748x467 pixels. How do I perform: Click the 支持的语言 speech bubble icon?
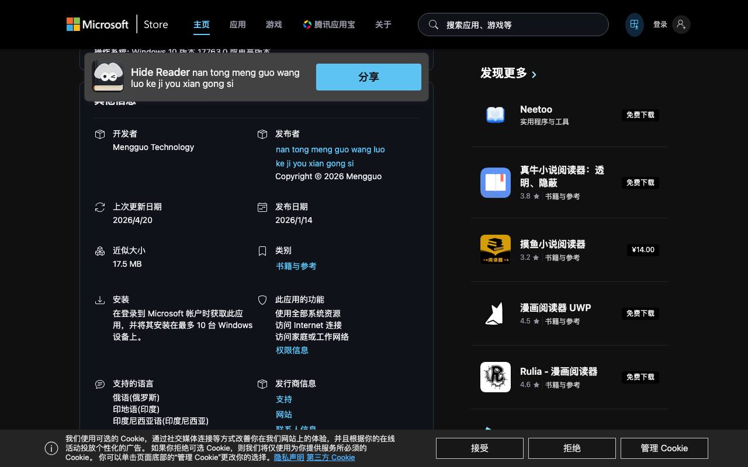(100, 384)
